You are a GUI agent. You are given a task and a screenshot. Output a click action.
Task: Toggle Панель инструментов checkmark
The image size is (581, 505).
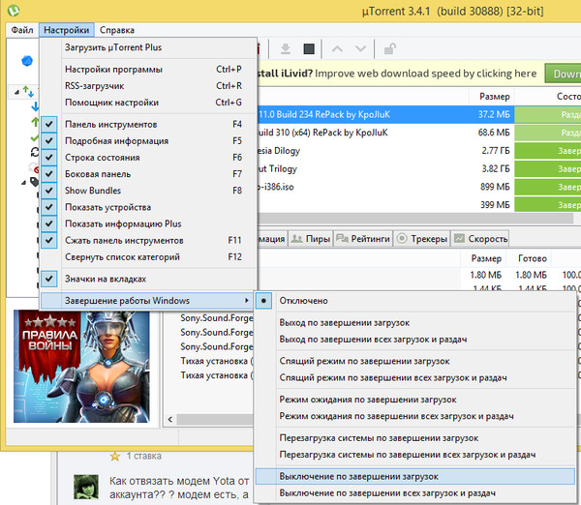(x=49, y=124)
